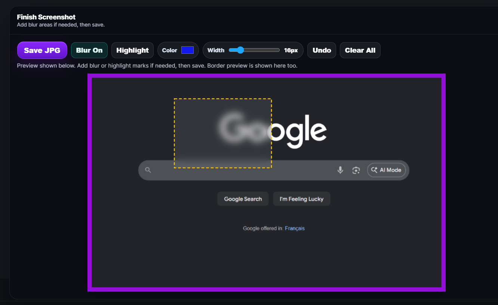
Task: Click the Finish Screenshot title
Action: coord(46,17)
